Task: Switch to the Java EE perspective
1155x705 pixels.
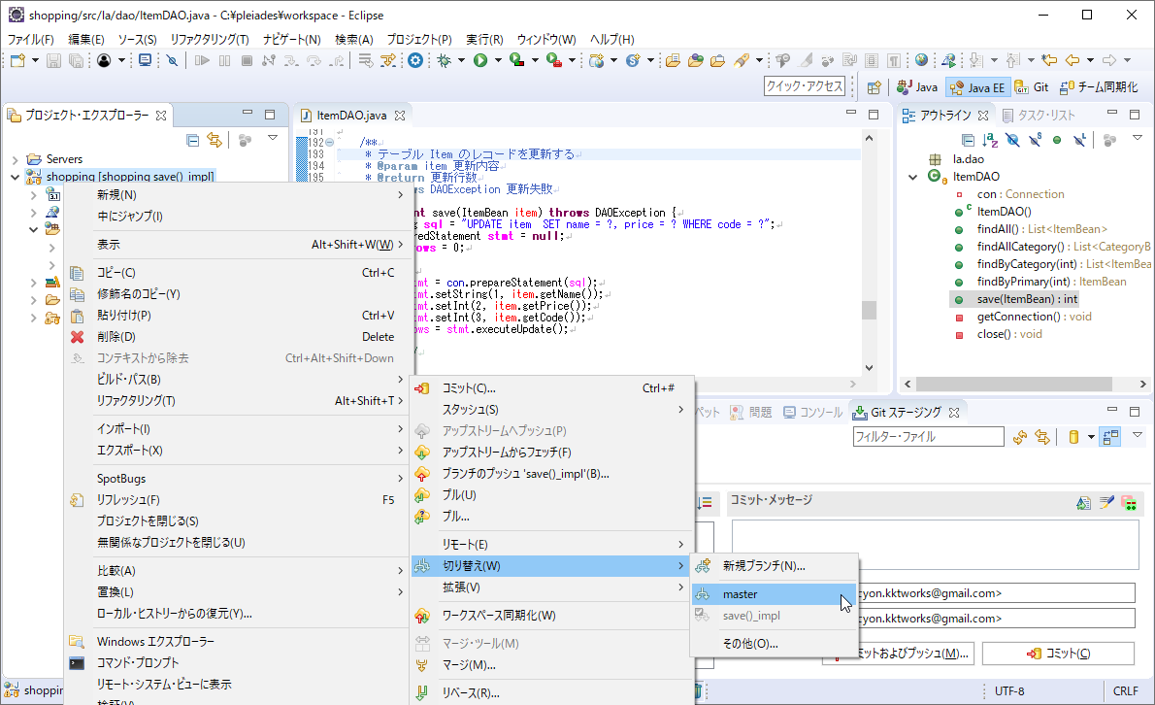Action: (x=977, y=87)
